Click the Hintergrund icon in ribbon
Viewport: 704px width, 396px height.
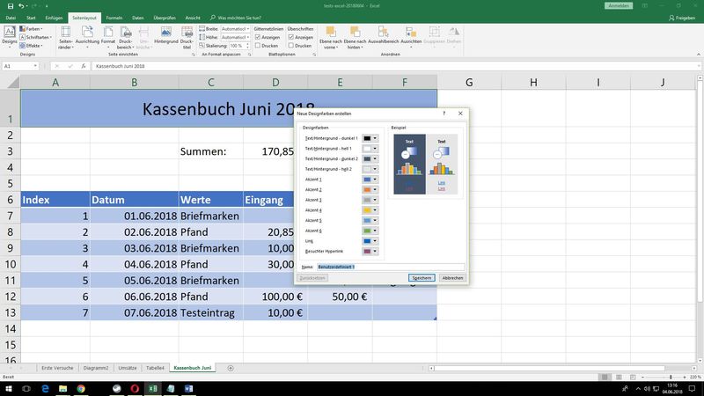(x=165, y=35)
